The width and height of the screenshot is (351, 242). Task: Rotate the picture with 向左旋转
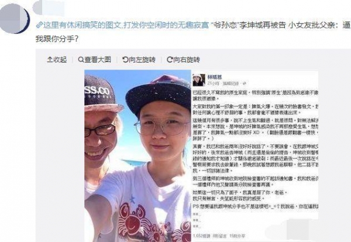tap(142, 60)
